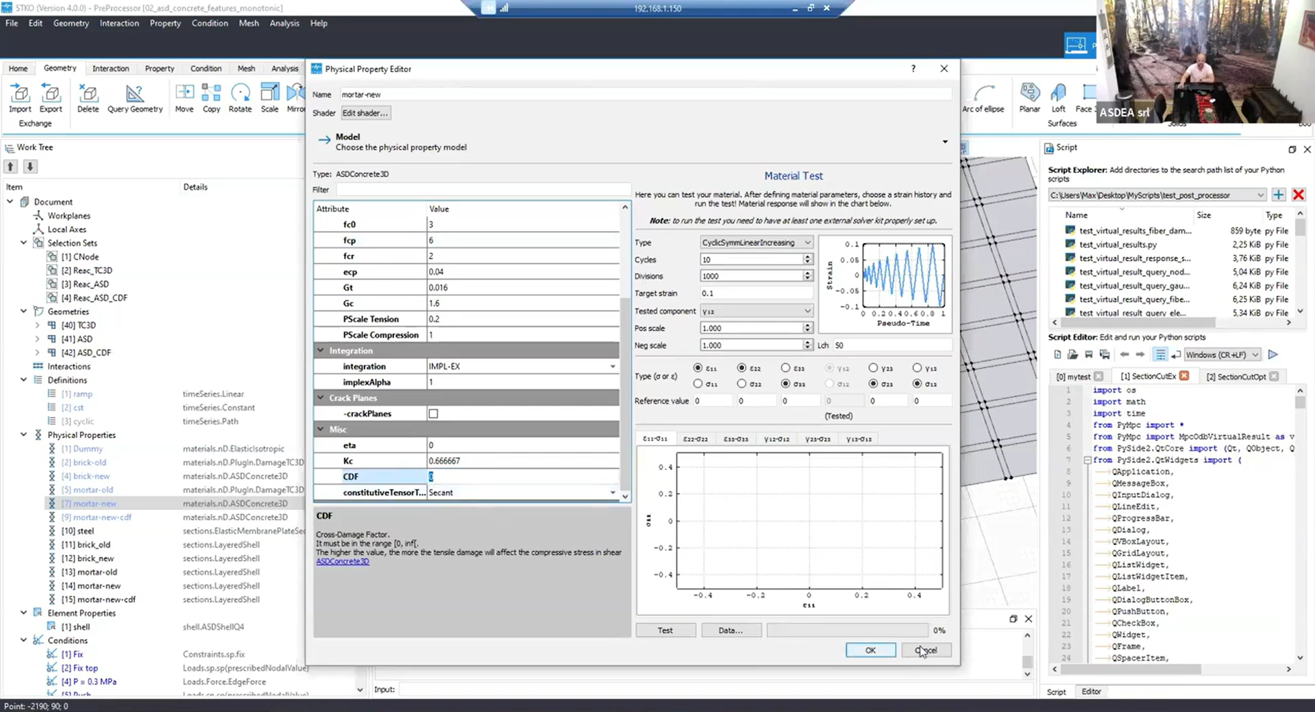Switch to the γ12-σ12 chart tab
The height and width of the screenshot is (712, 1315).
coord(776,439)
